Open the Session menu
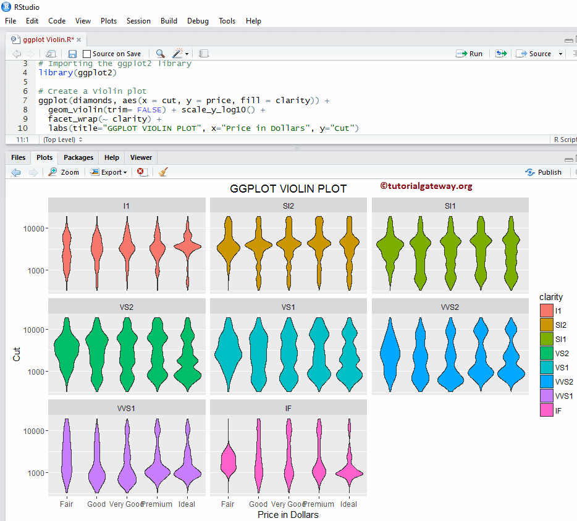Screen dimensions: 577x521 [x=138, y=20]
